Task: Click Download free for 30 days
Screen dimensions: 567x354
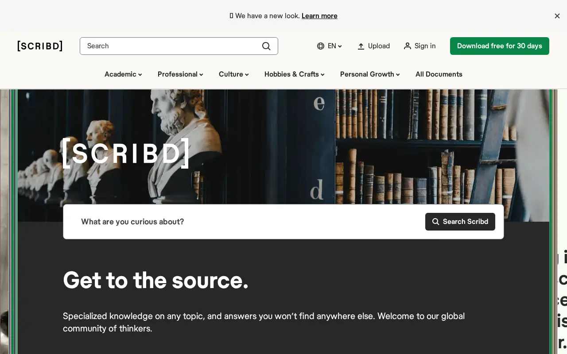Action: point(500,46)
